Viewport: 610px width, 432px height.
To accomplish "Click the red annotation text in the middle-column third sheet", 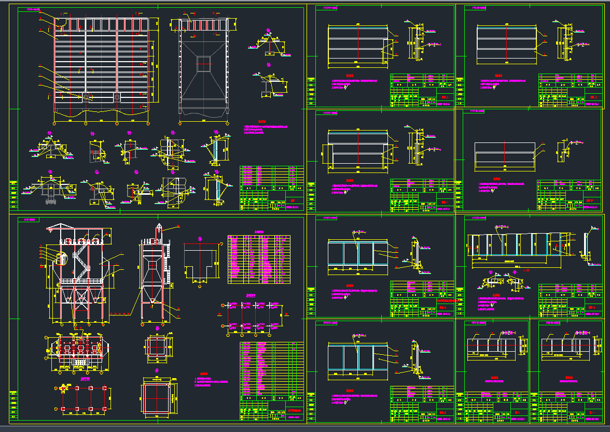I will click(x=448, y=300).
